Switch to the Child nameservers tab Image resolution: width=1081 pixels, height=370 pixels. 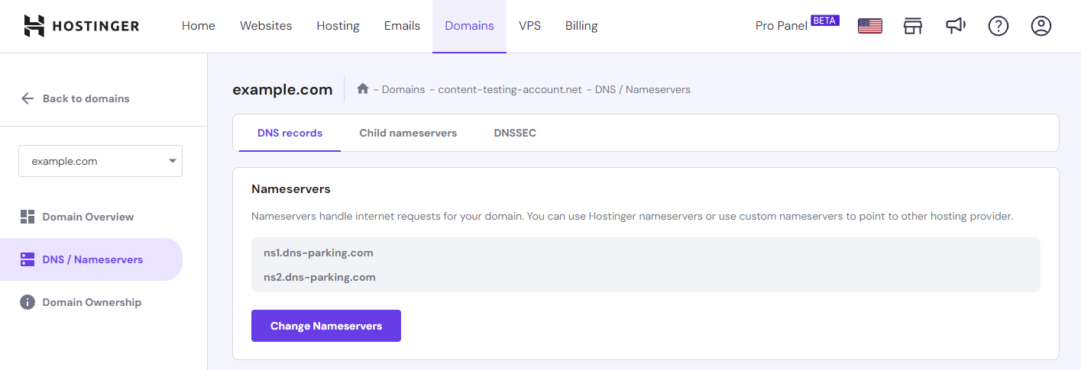408,133
